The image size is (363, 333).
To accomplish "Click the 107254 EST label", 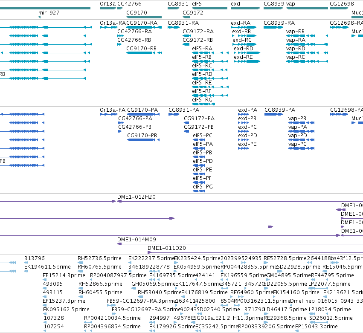I will 54,327.
